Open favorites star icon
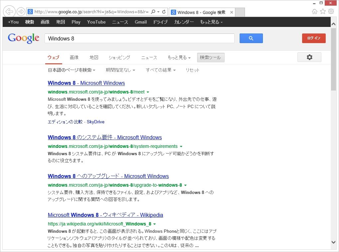The image size is (339, 252). pos(323,11)
